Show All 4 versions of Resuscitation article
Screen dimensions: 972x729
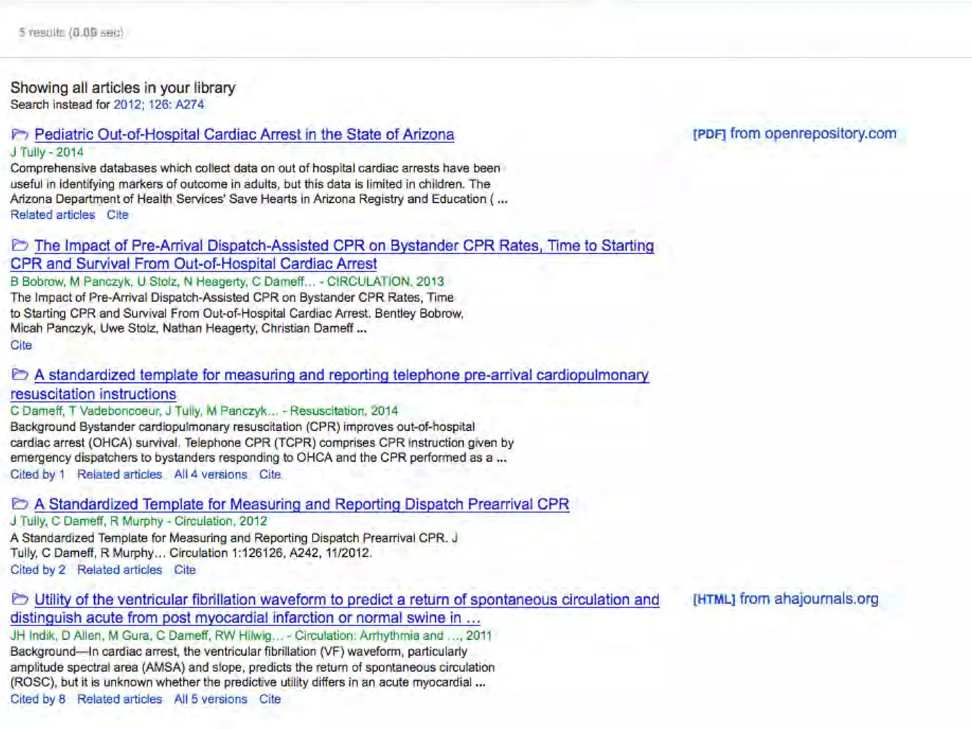[210, 475]
